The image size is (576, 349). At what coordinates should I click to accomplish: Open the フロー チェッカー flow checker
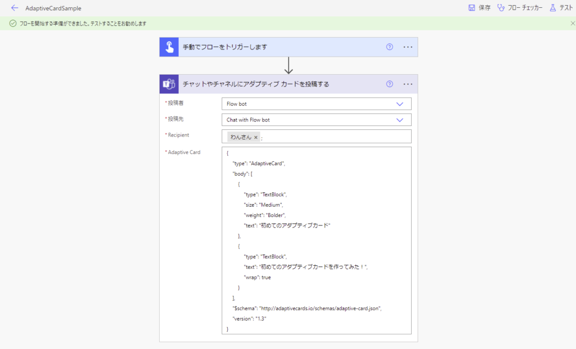[x=520, y=8]
